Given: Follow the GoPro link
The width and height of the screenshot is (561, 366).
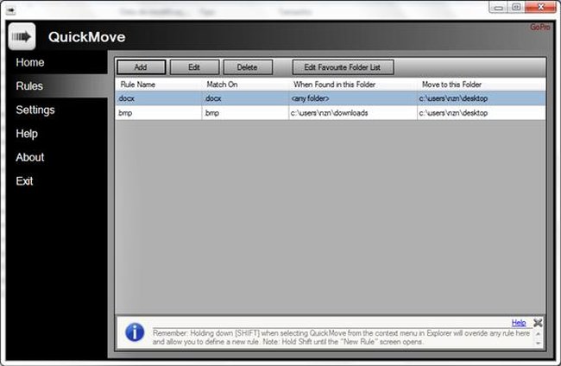Looking at the screenshot, I should (x=540, y=27).
